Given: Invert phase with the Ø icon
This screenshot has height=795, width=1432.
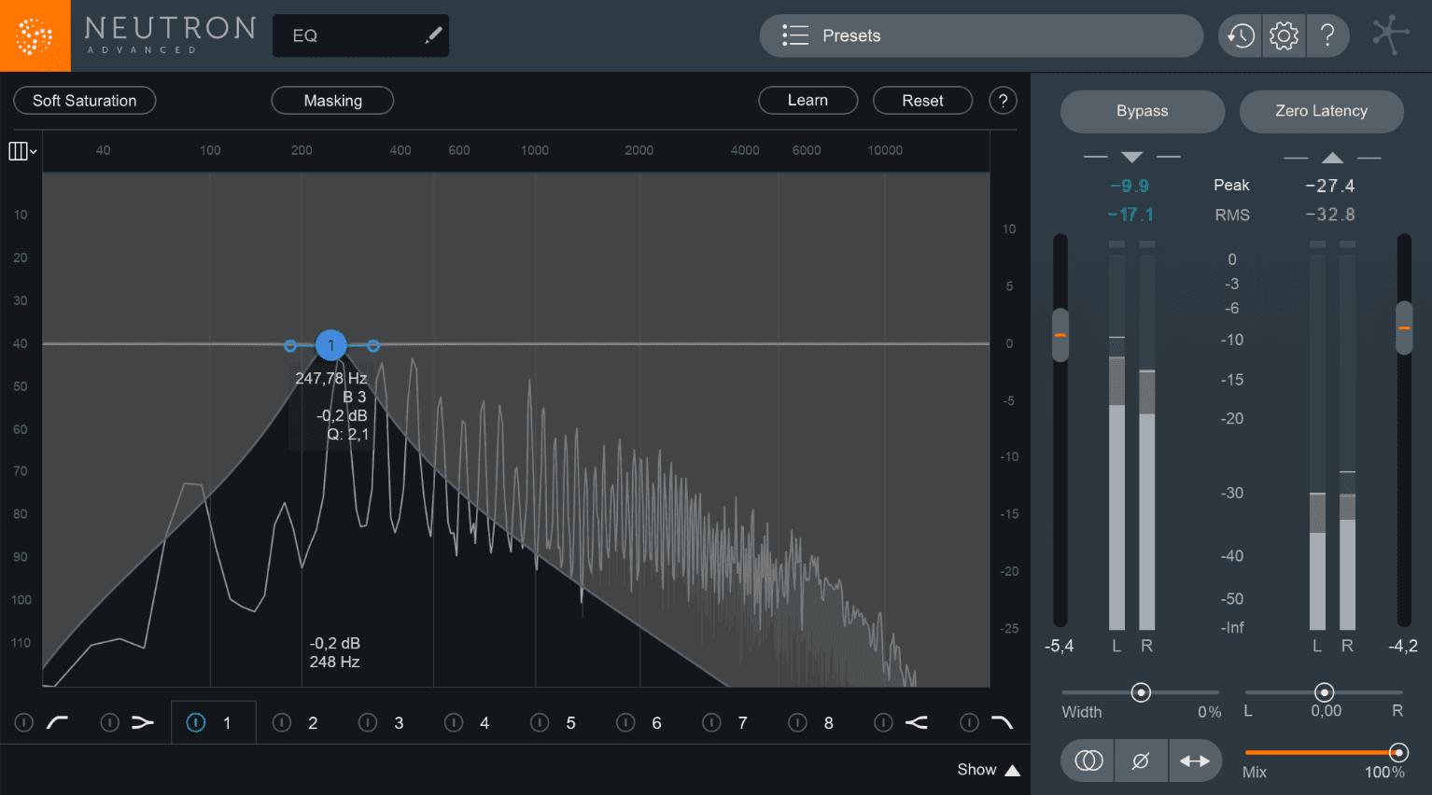Looking at the screenshot, I should [1141, 760].
